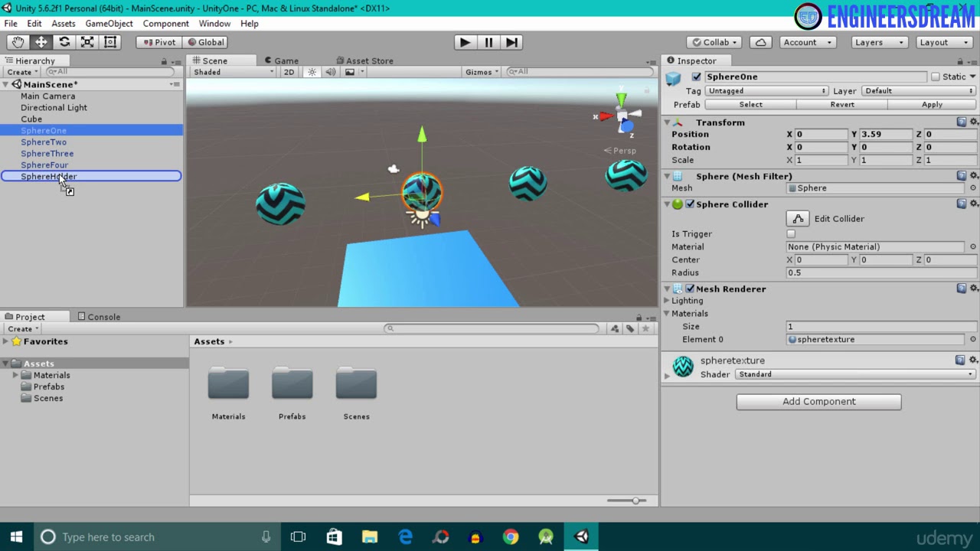Click search by type icon in Project

(x=614, y=328)
